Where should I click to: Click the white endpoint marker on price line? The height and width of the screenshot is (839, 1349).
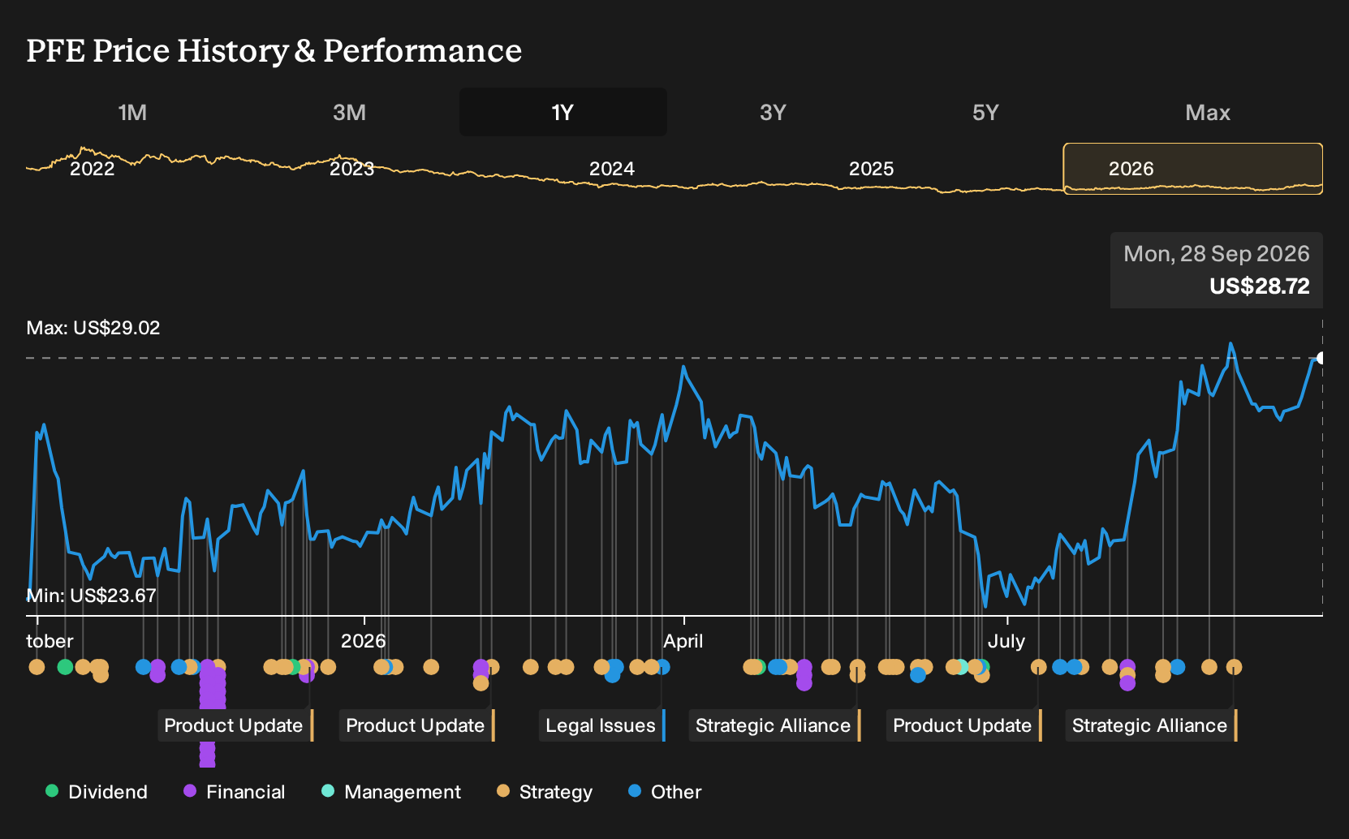coord(1321,358)
